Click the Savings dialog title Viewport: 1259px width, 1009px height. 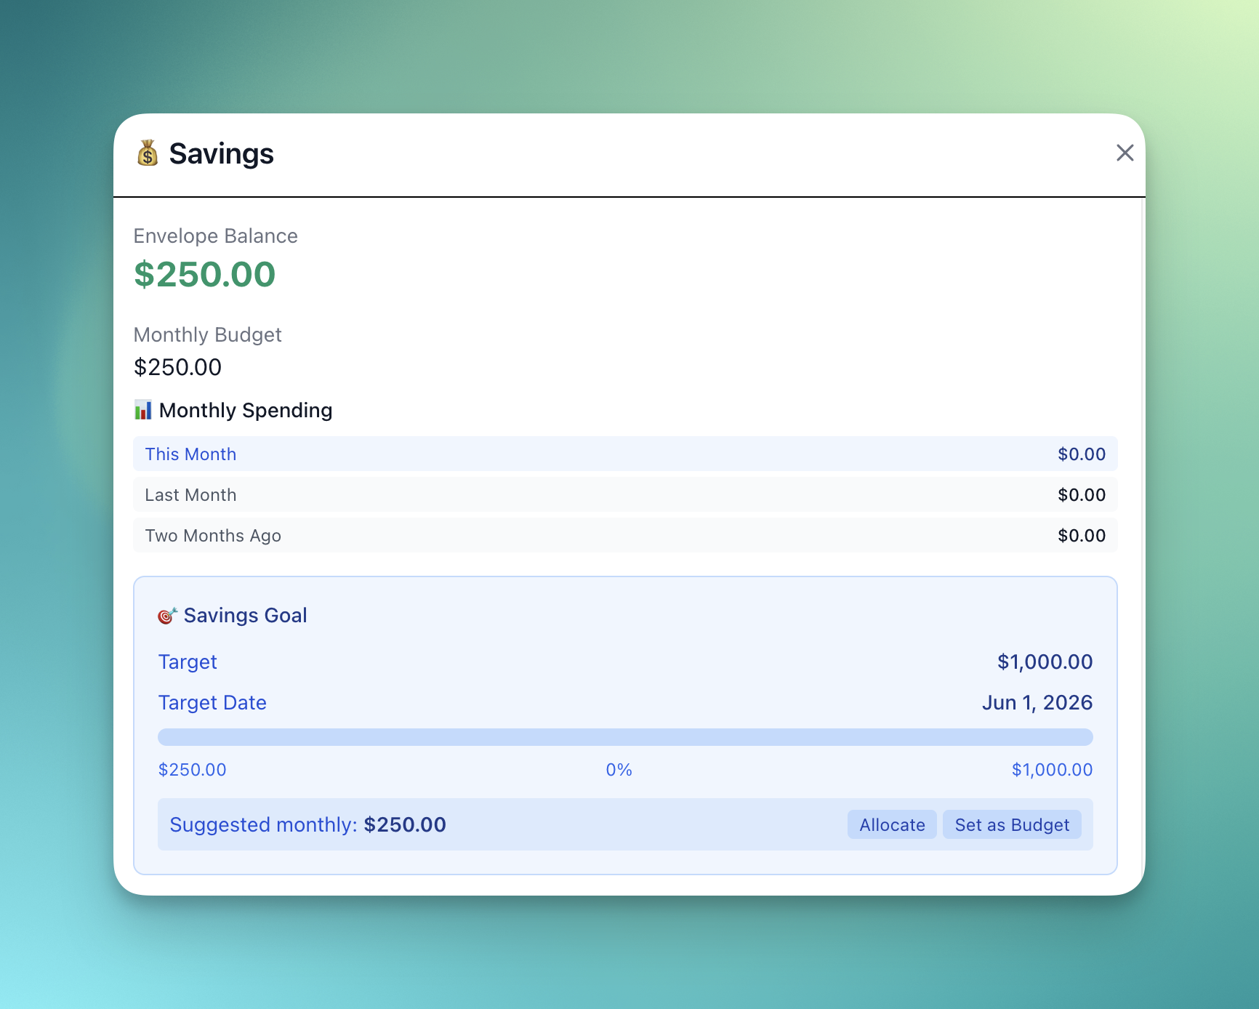point(221,153)
